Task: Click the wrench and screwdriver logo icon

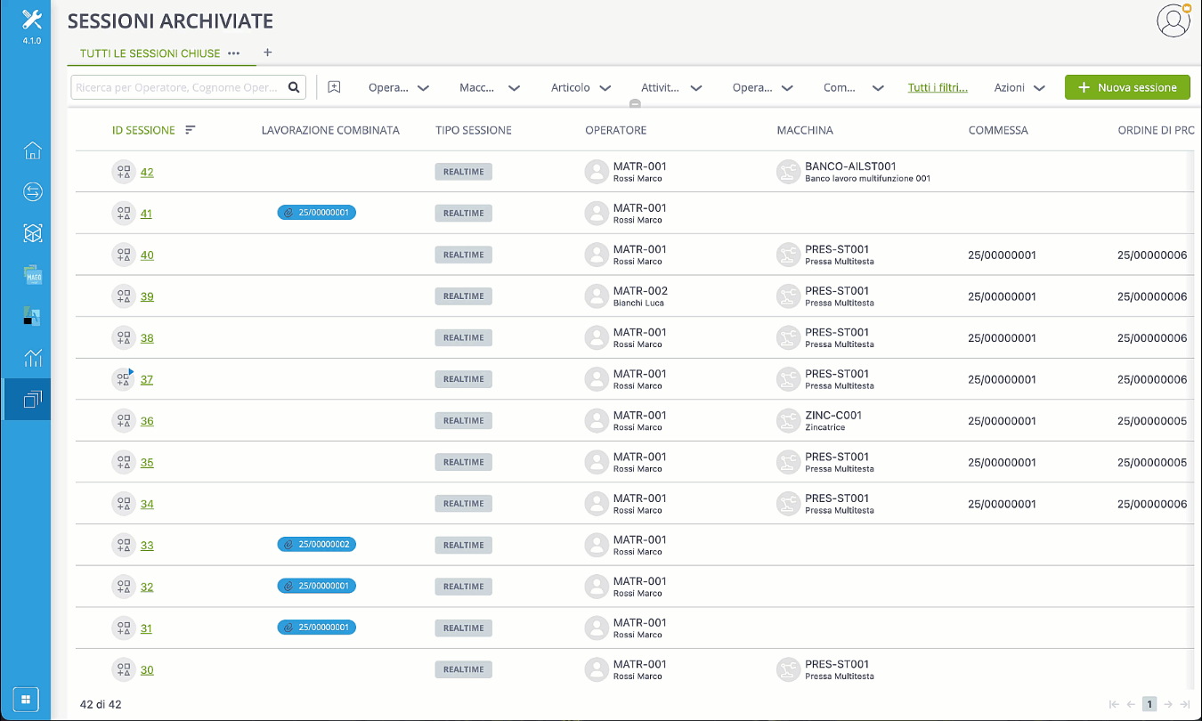Action: pyautogui.click(x=32, y=20)
